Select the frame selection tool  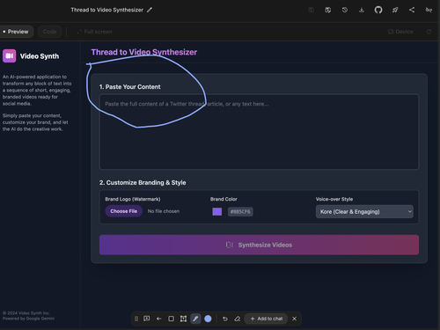[183, 319]
